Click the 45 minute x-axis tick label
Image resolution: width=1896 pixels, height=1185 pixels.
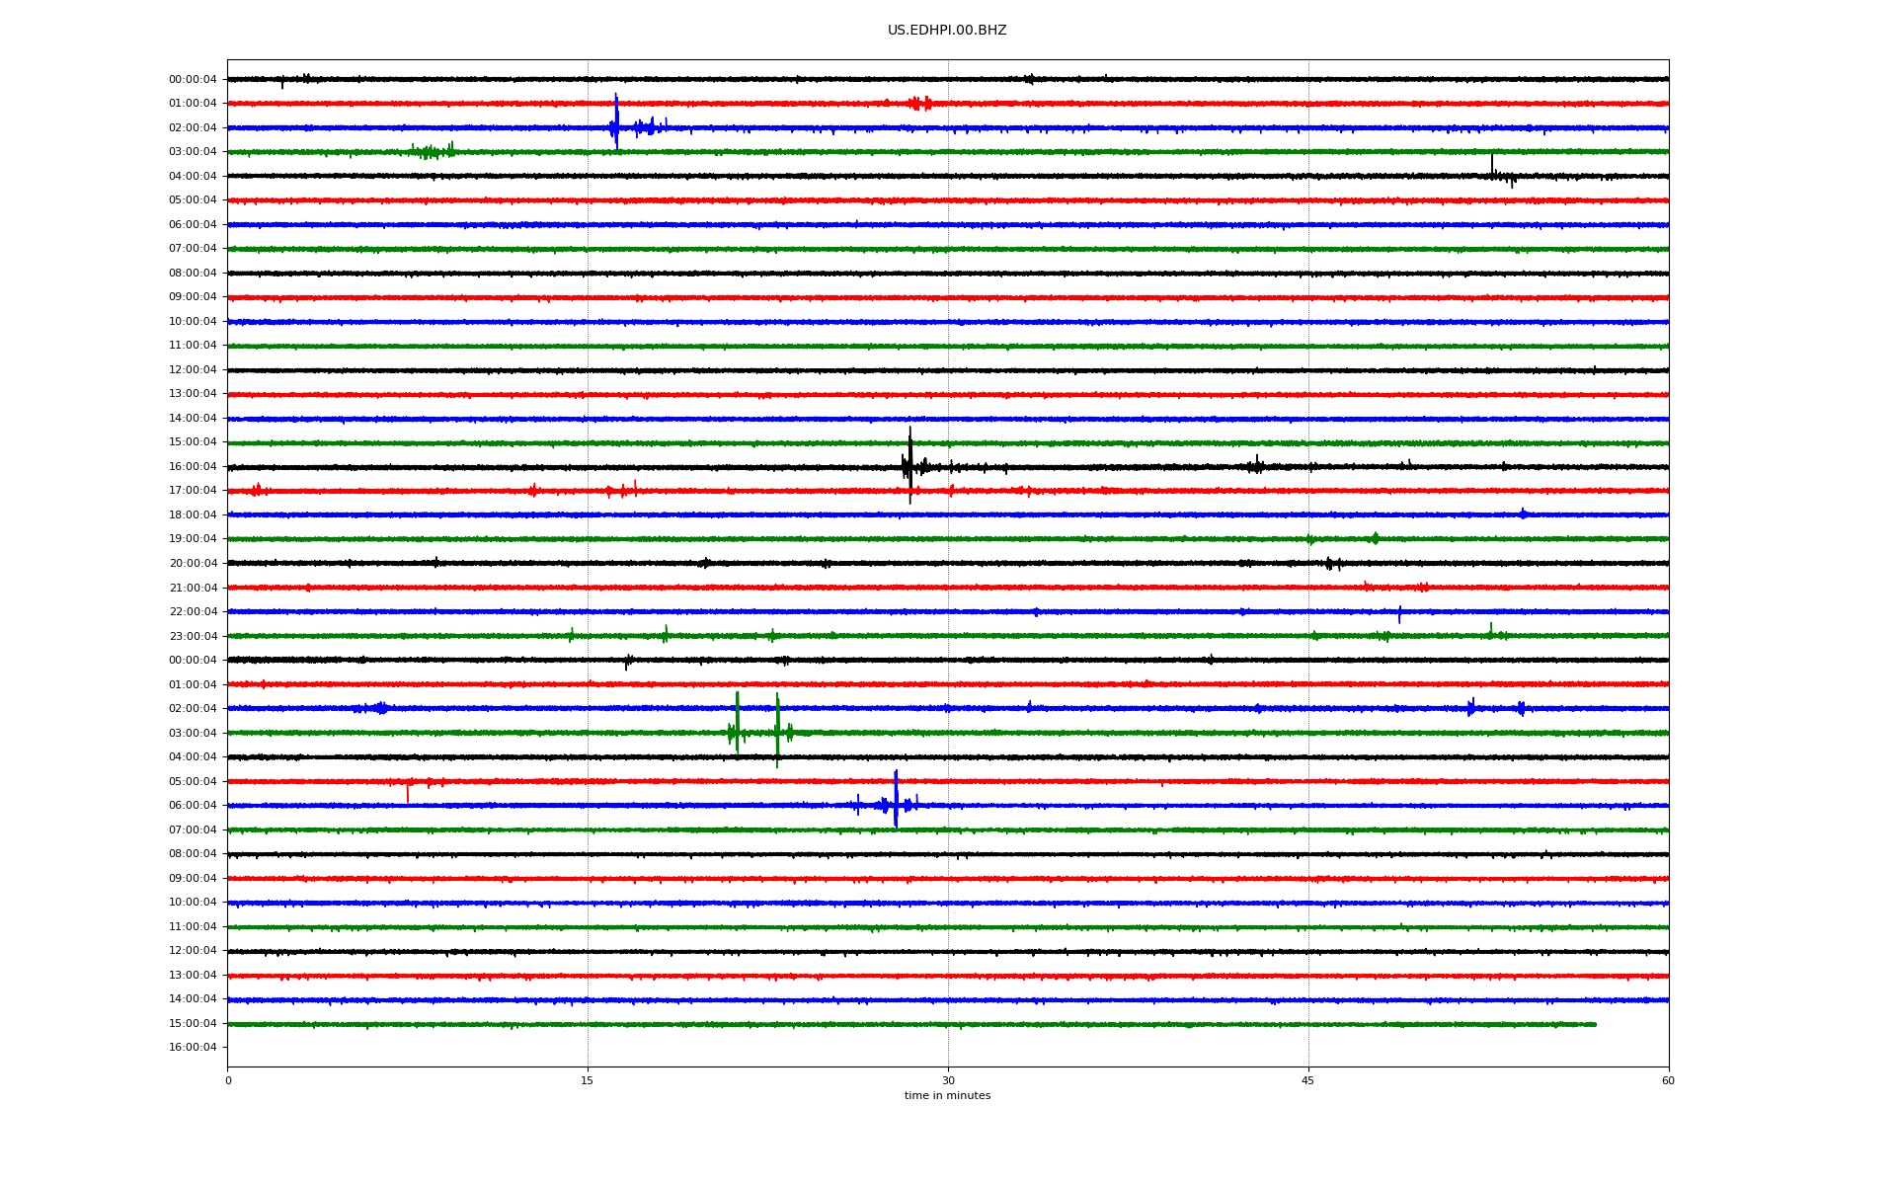pos(1307,1080)
